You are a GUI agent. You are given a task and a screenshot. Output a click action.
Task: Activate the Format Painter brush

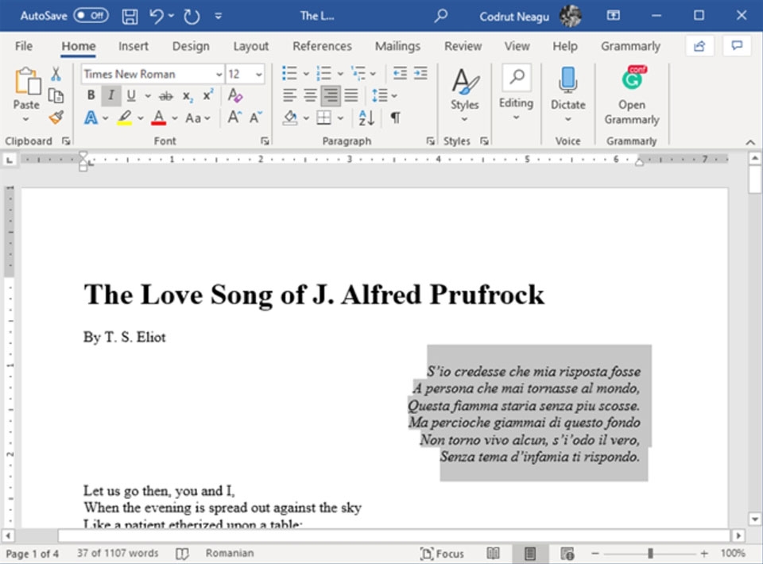tap(56, 118)
